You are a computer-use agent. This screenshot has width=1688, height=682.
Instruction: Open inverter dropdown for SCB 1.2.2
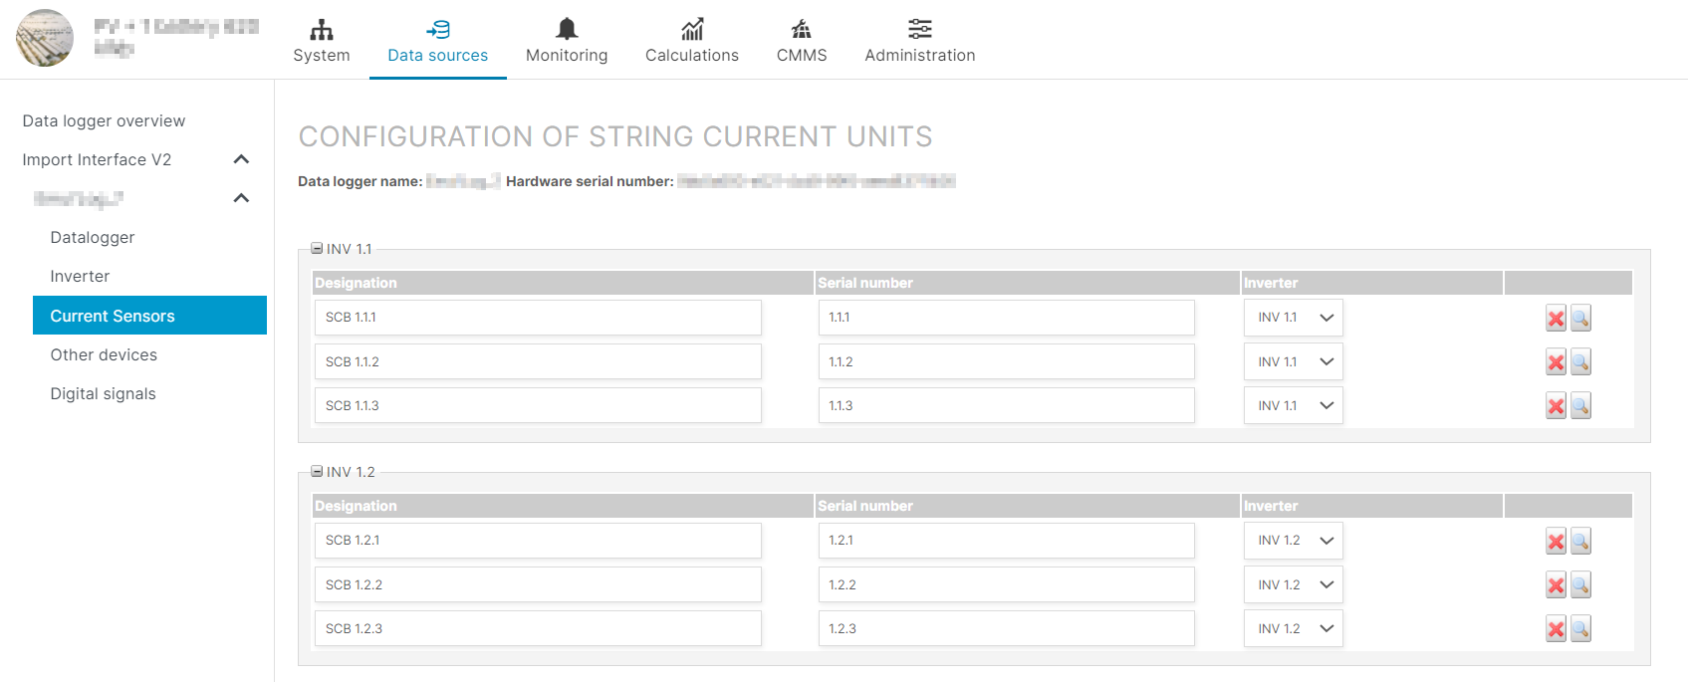point(1294,584)
